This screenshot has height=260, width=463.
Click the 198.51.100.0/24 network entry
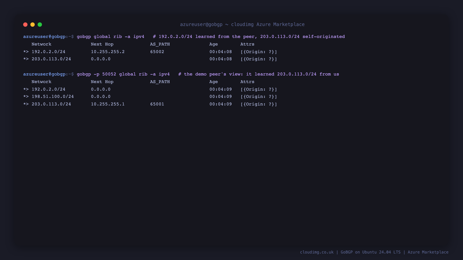pyautogui.click(x=52, y=96)
